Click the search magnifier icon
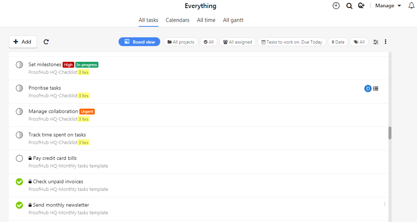 coord(349,5)
